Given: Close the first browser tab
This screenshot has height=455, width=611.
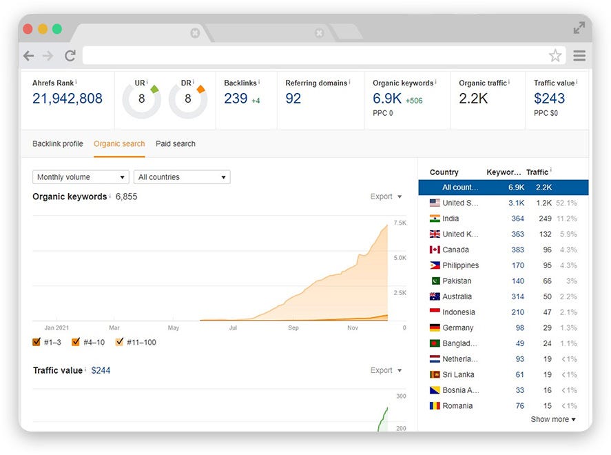Looking at the screenshot, I should tap(195, 33).
